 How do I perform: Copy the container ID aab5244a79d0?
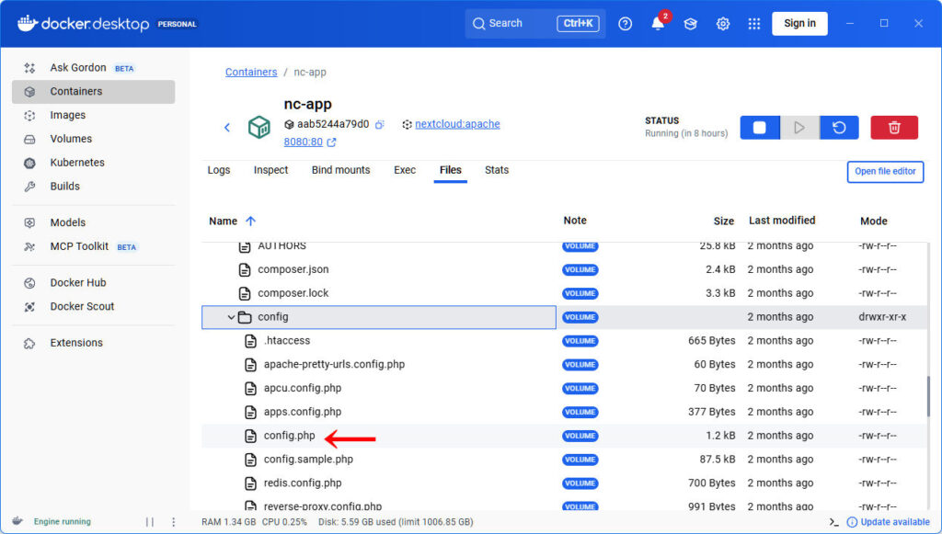tap(379, 125)
